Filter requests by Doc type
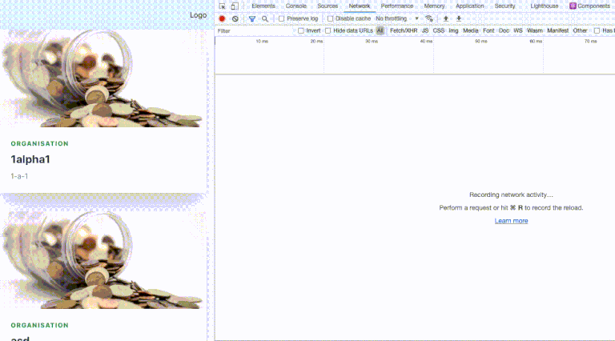Image resolution: width=615 pixels, height=341 pixels. 504,30
